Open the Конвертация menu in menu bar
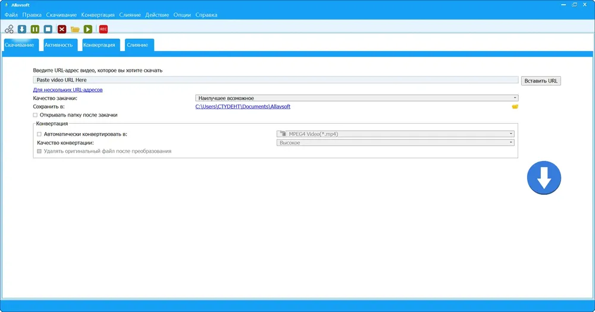Viewport: 595px width, 312px height. (x=98, y=15)
